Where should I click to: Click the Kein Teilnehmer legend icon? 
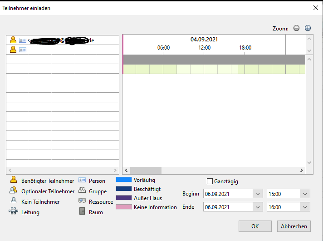tap(14, 201)
